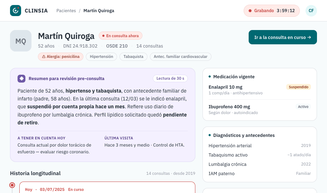The width and height of the screenshot is (327, 193).
Task: Click the 14 consultas header count
Action: tap(150, 46)
